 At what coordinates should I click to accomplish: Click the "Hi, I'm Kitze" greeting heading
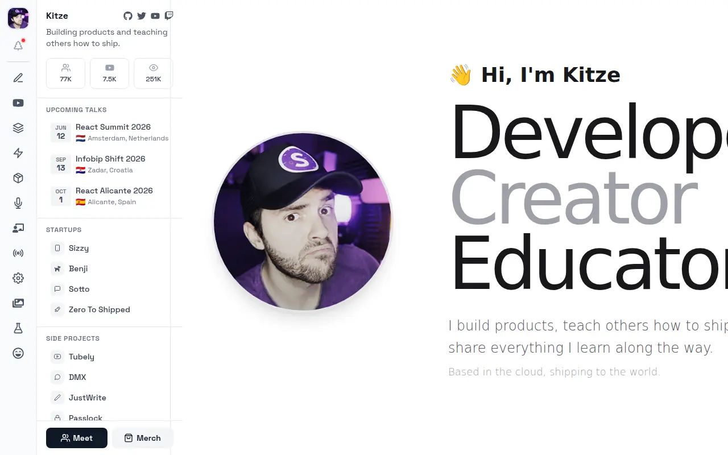tap(535, 75)
